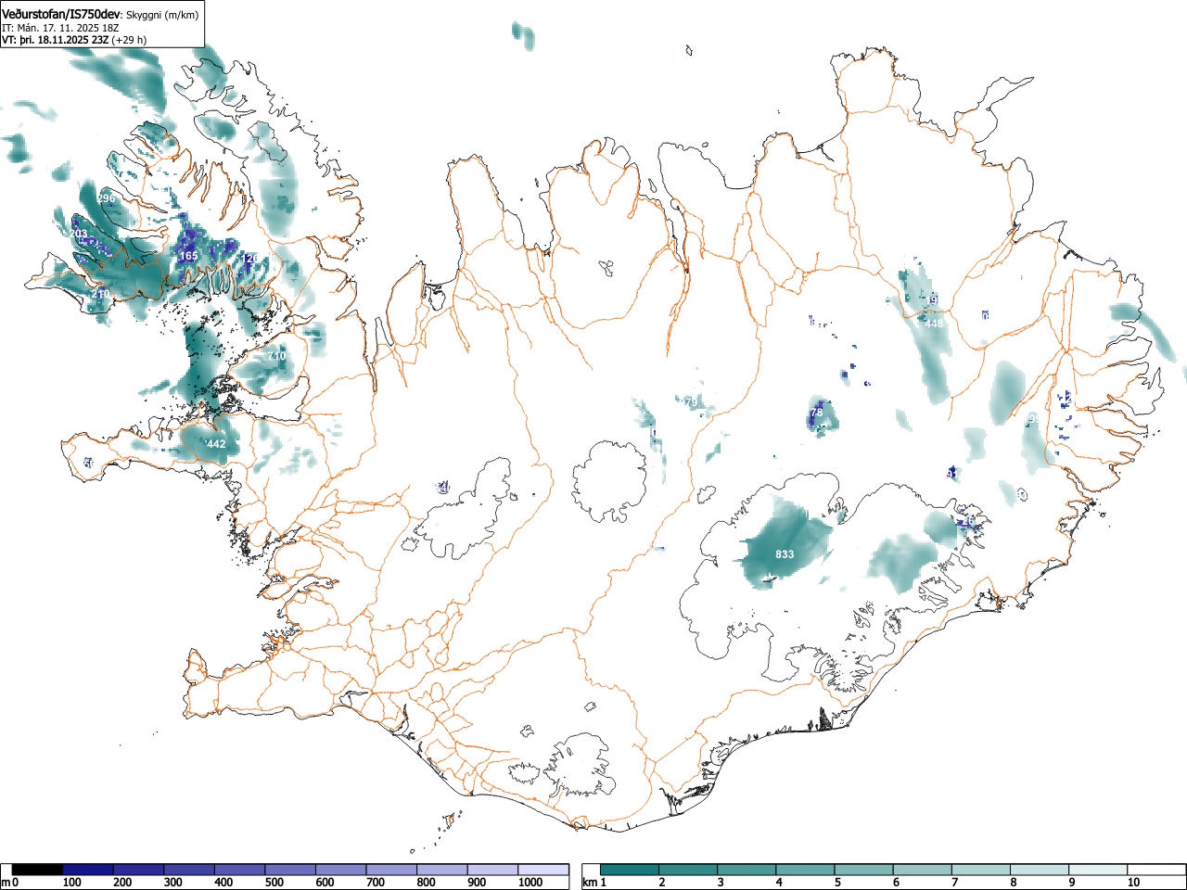This screenshot has height=890, width=1187.
Task: Click the 'km' unit label on the legend
Action: tap(590, 883)
